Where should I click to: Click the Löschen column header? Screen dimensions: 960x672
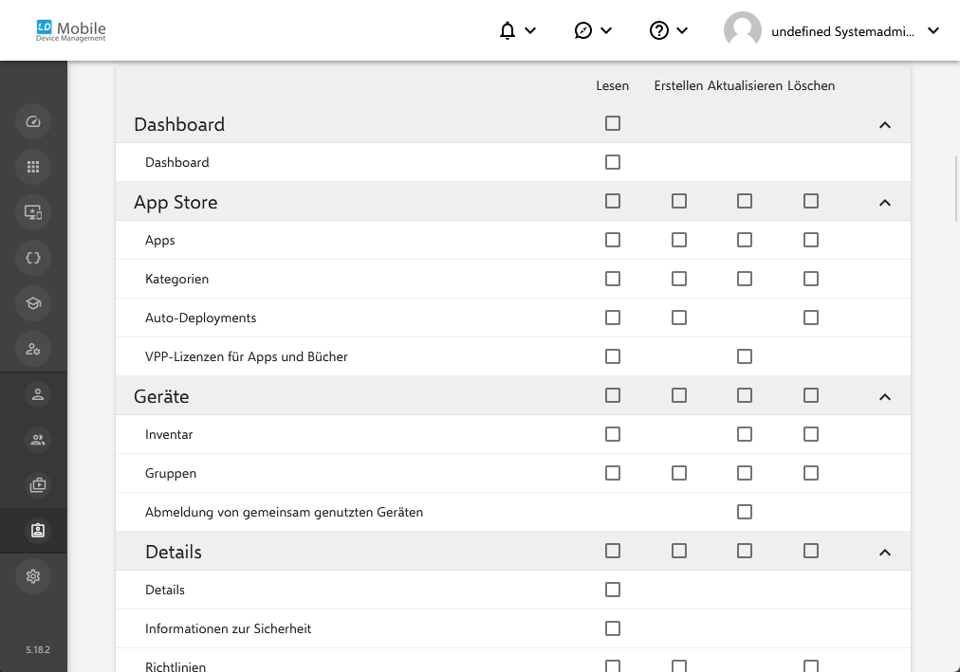coord(811,85)
